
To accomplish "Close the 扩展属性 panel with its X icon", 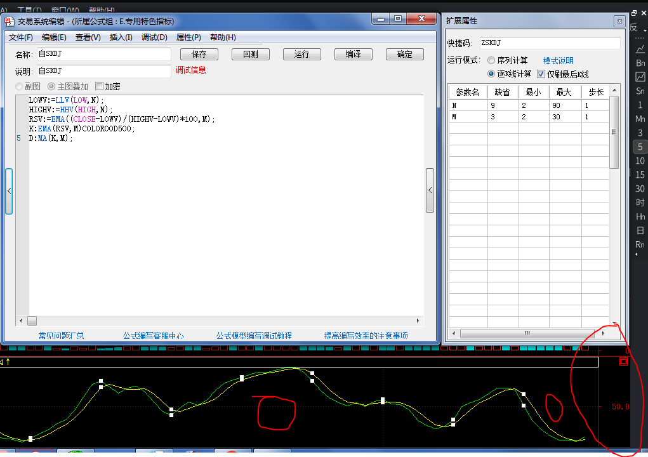I will pos(619,21).
